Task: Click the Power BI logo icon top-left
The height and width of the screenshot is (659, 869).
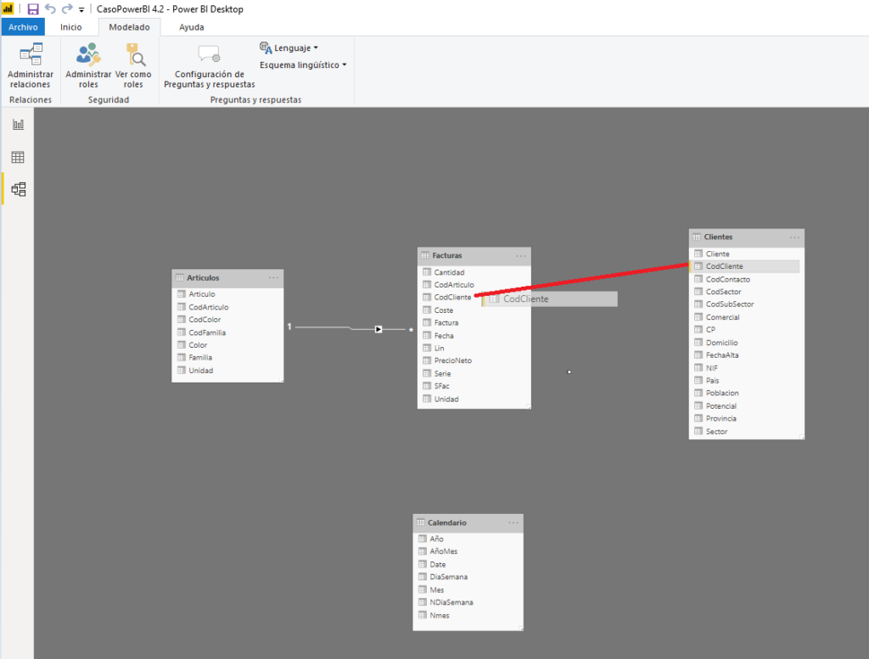Action: click(x=9, y=8)
